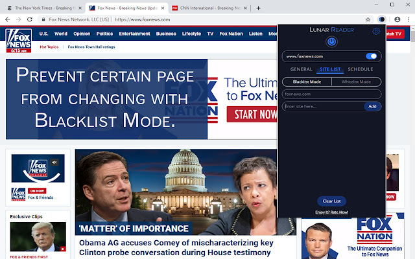Click the Start Now banner button
415x259 pixels.
click(252, 115)
